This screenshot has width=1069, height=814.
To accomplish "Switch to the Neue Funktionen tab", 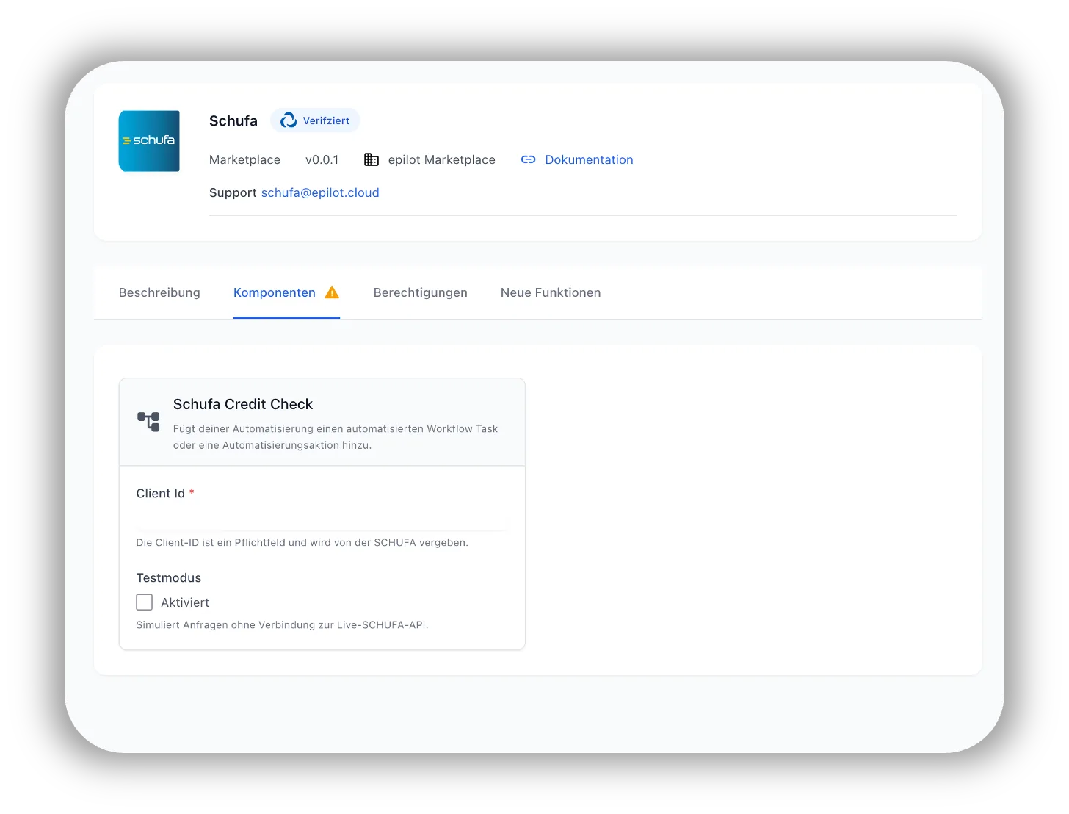I will (x=551, y=293).
